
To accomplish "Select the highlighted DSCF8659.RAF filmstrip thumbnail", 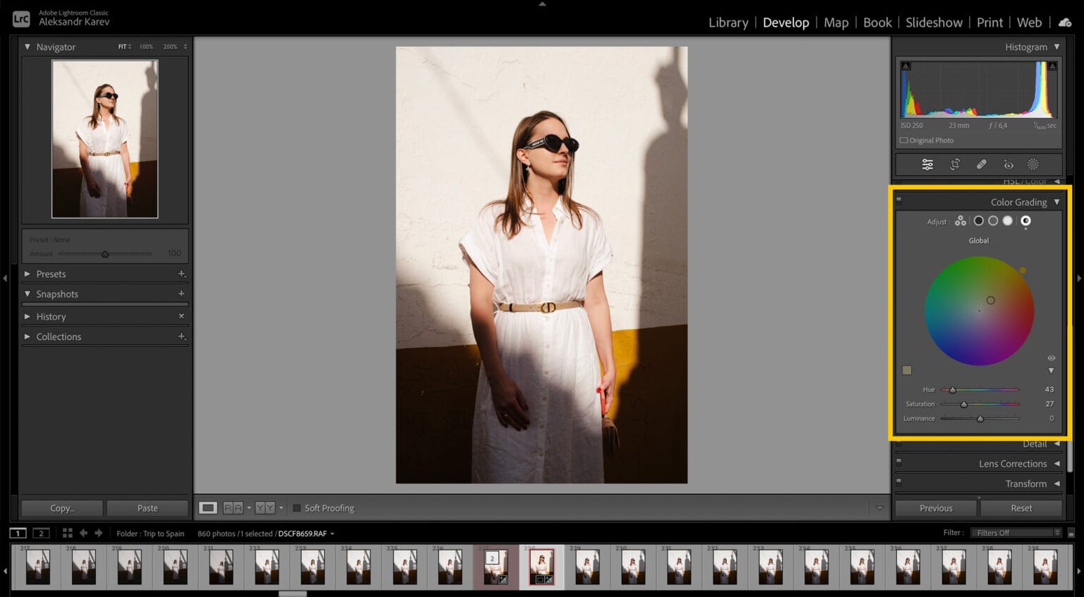I will click(541, 566).
